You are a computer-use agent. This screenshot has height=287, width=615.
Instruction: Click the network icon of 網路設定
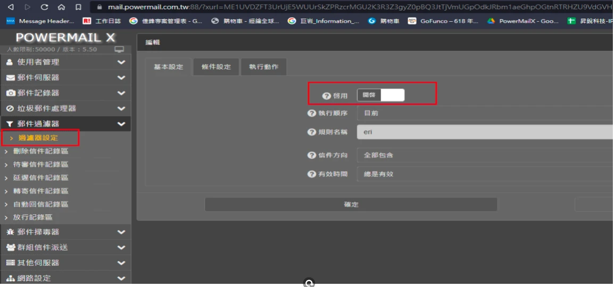[11, 278]
